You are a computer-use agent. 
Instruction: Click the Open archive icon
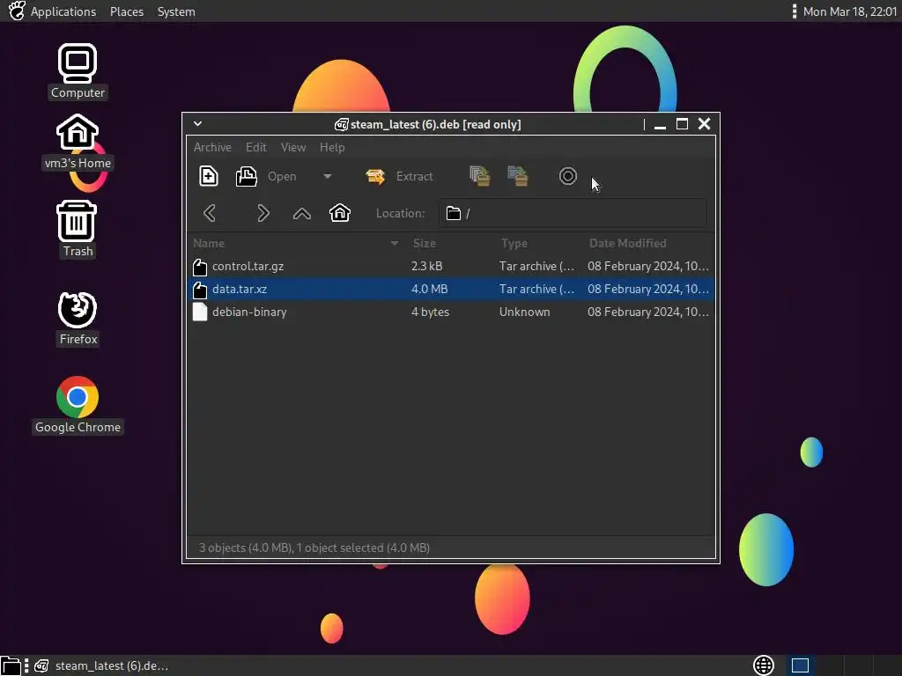(x=247, y=176)
